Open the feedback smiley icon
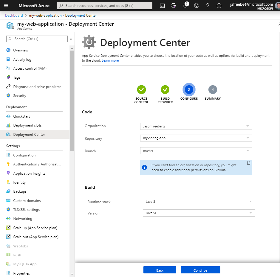Image resolution: width=280 pixels, height=277 pixels. point(219,6)
